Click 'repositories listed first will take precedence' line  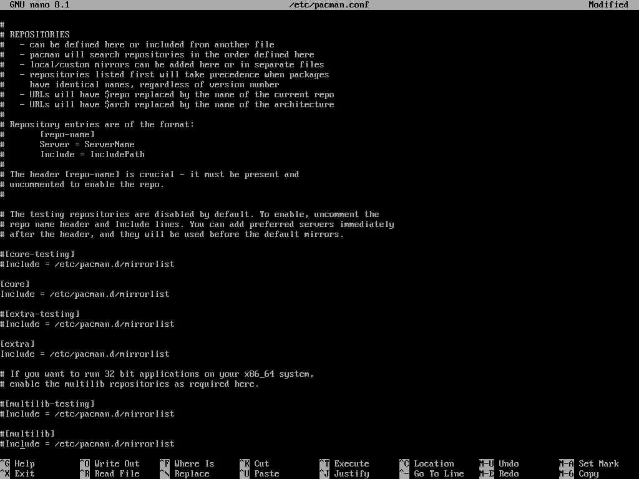(x=165, y=75)
